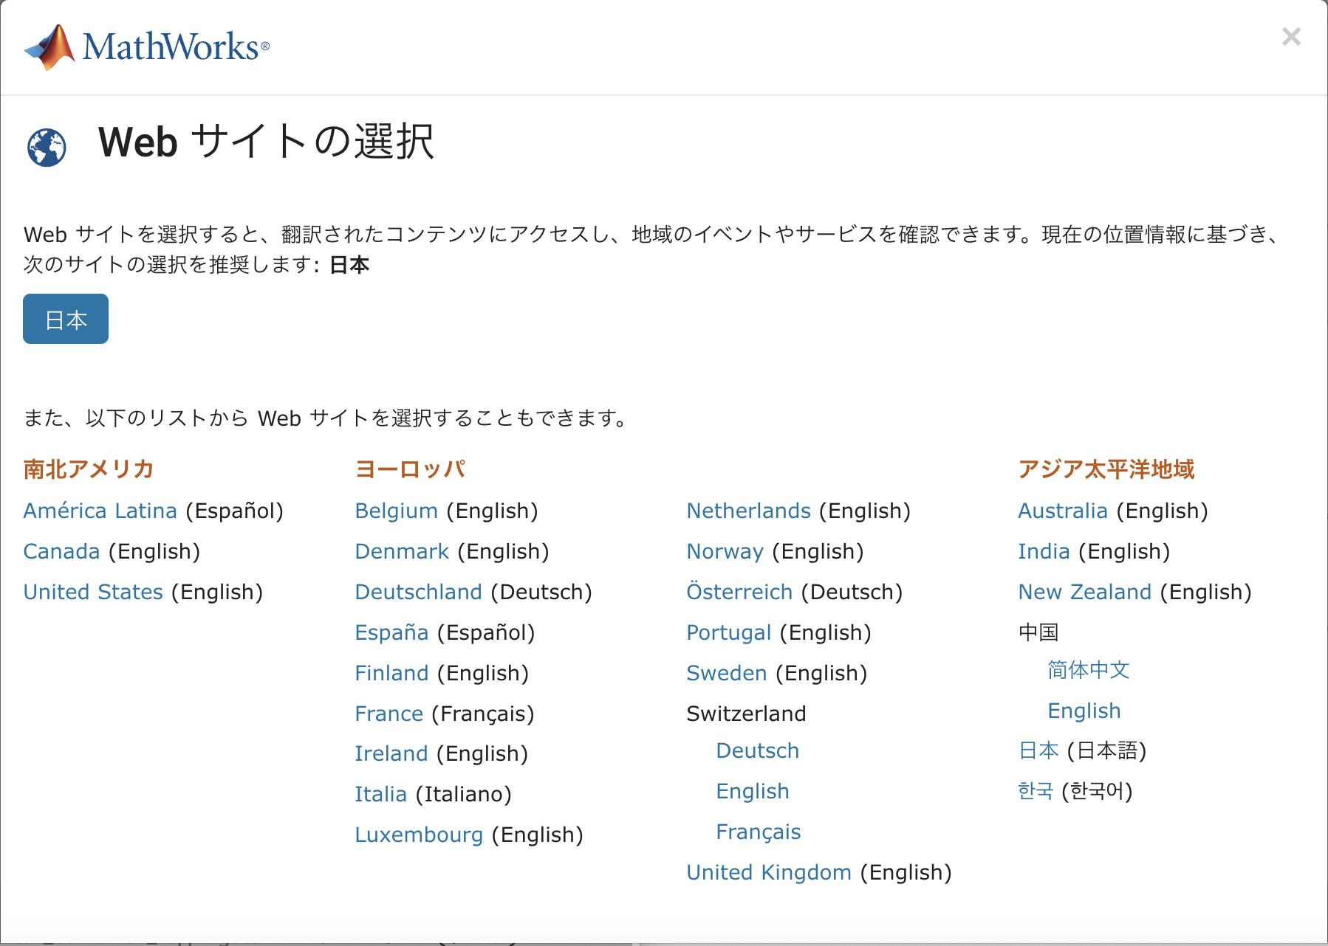
Task: Choose Français under Switzerland
Action: 758,832
